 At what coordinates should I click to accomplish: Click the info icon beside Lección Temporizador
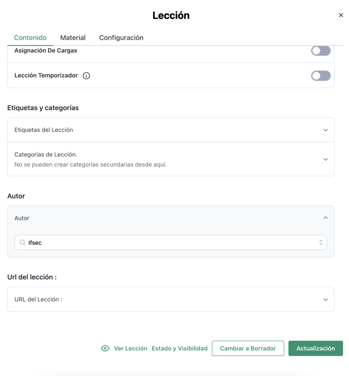click(86, 76)
